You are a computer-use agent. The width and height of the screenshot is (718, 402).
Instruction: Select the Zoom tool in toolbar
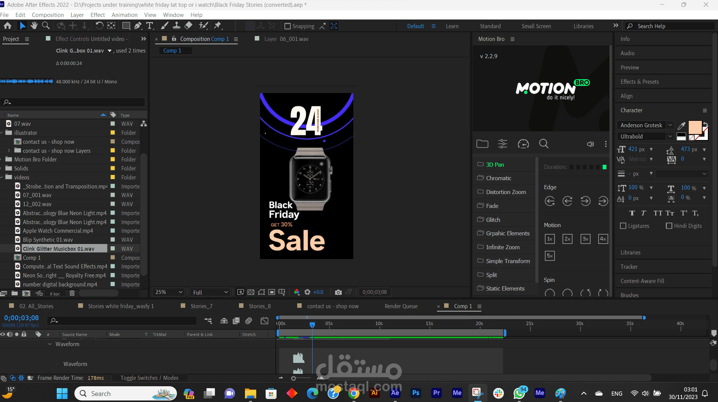pyautogui.click(x=46, y=26)
